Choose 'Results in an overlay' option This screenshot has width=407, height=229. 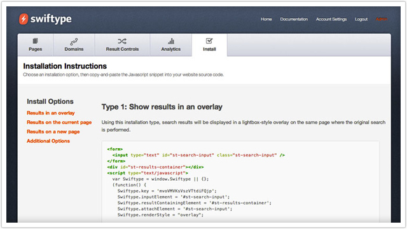51,113
